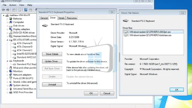
Task: Collapse the IDE ATA/ATAPI controllers node
Action: coord(7,40)
